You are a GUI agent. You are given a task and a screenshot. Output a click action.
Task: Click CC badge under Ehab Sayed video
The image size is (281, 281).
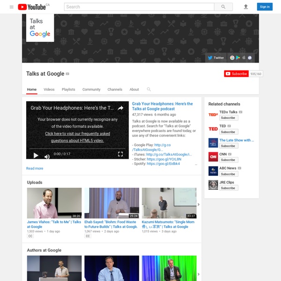pos(88,236)
